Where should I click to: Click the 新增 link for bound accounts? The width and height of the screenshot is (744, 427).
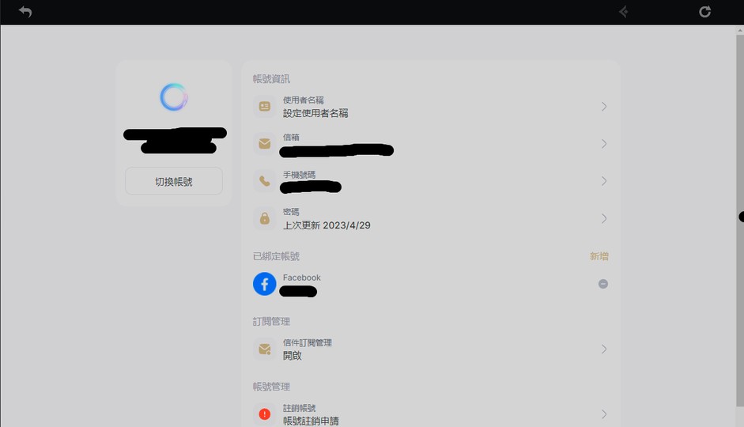599,256
